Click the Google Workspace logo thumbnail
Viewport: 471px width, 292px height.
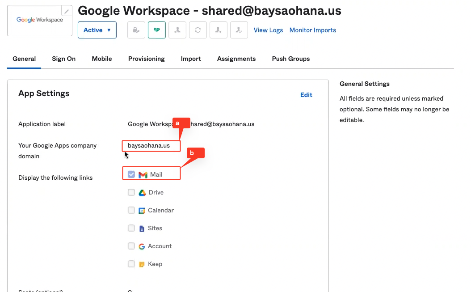(x=40, y=20)
